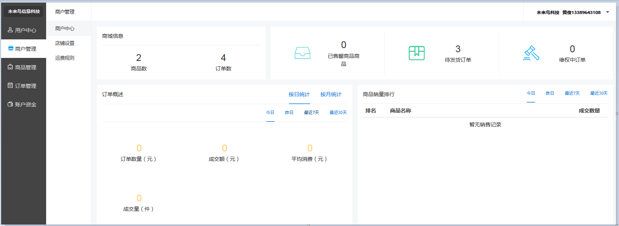Expand the account dropdown arrow at top right
The height and width of the screenshot is (226, 619).
pyautogui.click(x=608, y=12)
